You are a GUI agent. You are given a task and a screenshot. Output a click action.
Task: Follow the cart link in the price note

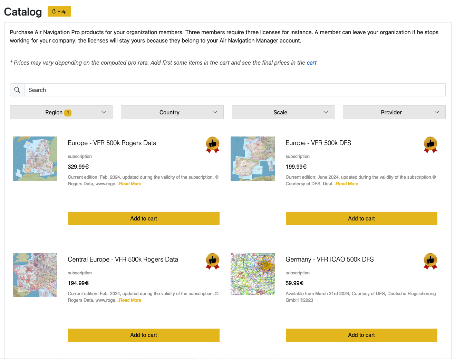pyautogui.click(x=311, y=63)
